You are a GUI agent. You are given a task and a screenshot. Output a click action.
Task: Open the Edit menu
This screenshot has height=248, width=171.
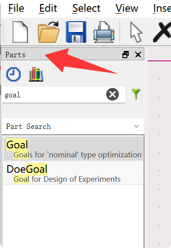pyautogui.click(x=48, y=8)
